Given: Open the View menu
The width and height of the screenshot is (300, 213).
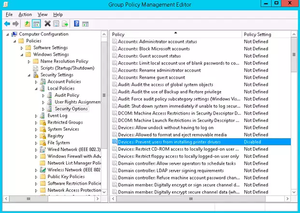Looking at the screenshot, I should [43, 15].
